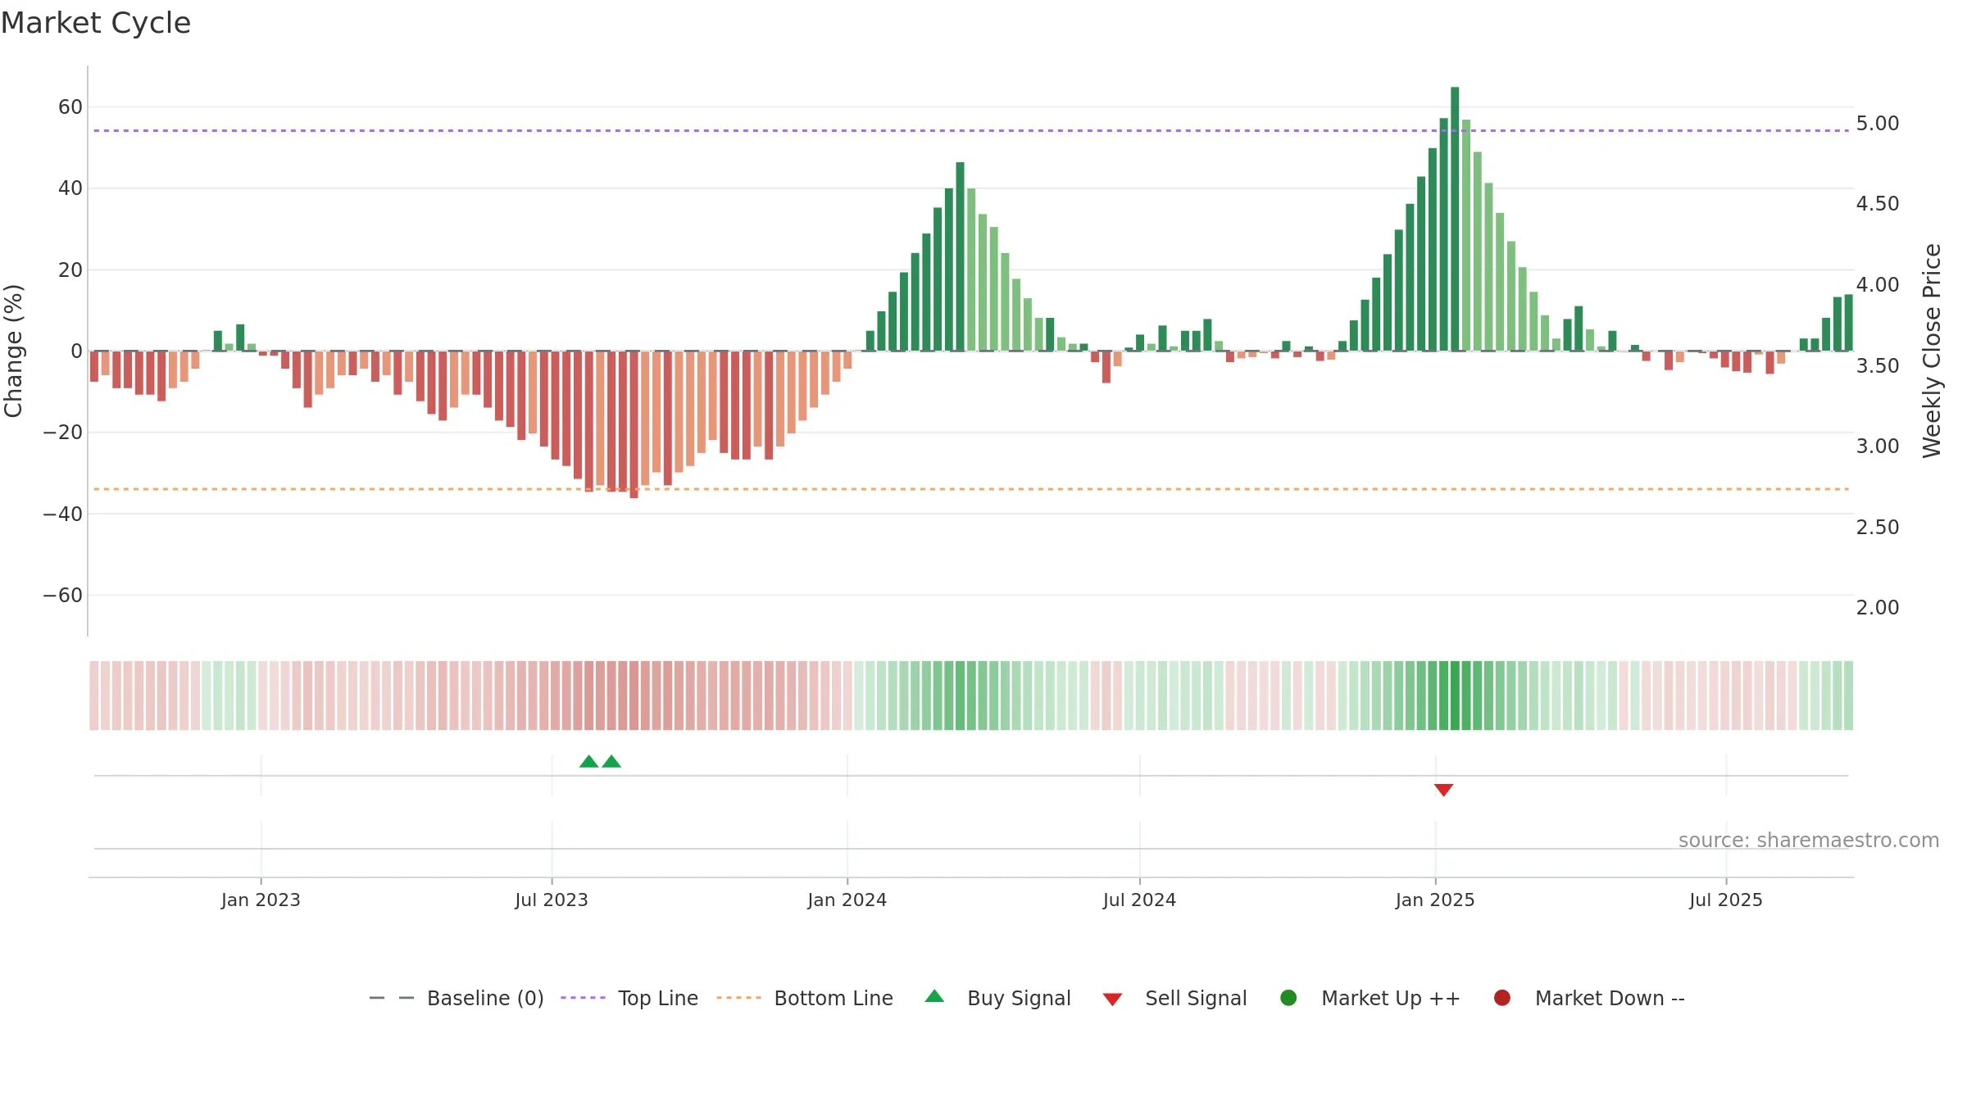This screenshot has height=1106, width=1967.
Task: Click the 'Change (%)' left axis title
Action: 13,351
